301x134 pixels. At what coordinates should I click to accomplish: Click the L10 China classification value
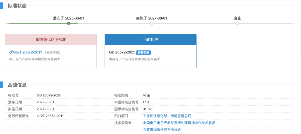coord(146,102)
